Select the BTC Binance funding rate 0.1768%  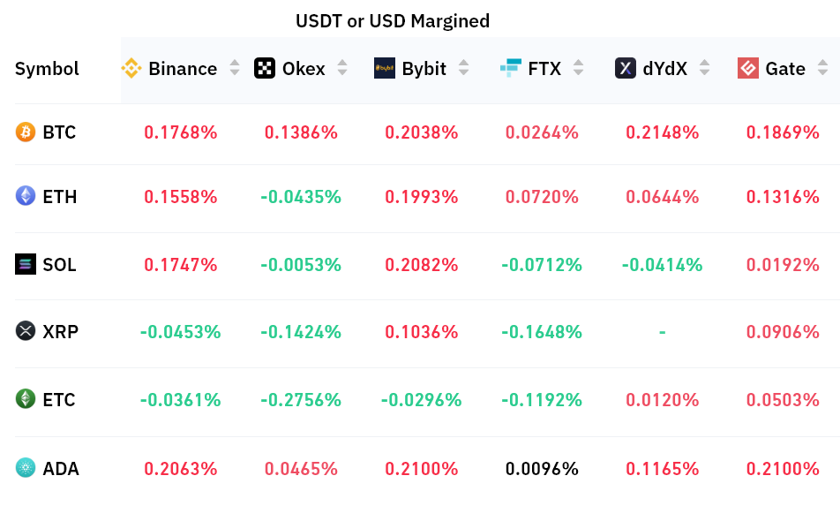[x=181, y=132]
